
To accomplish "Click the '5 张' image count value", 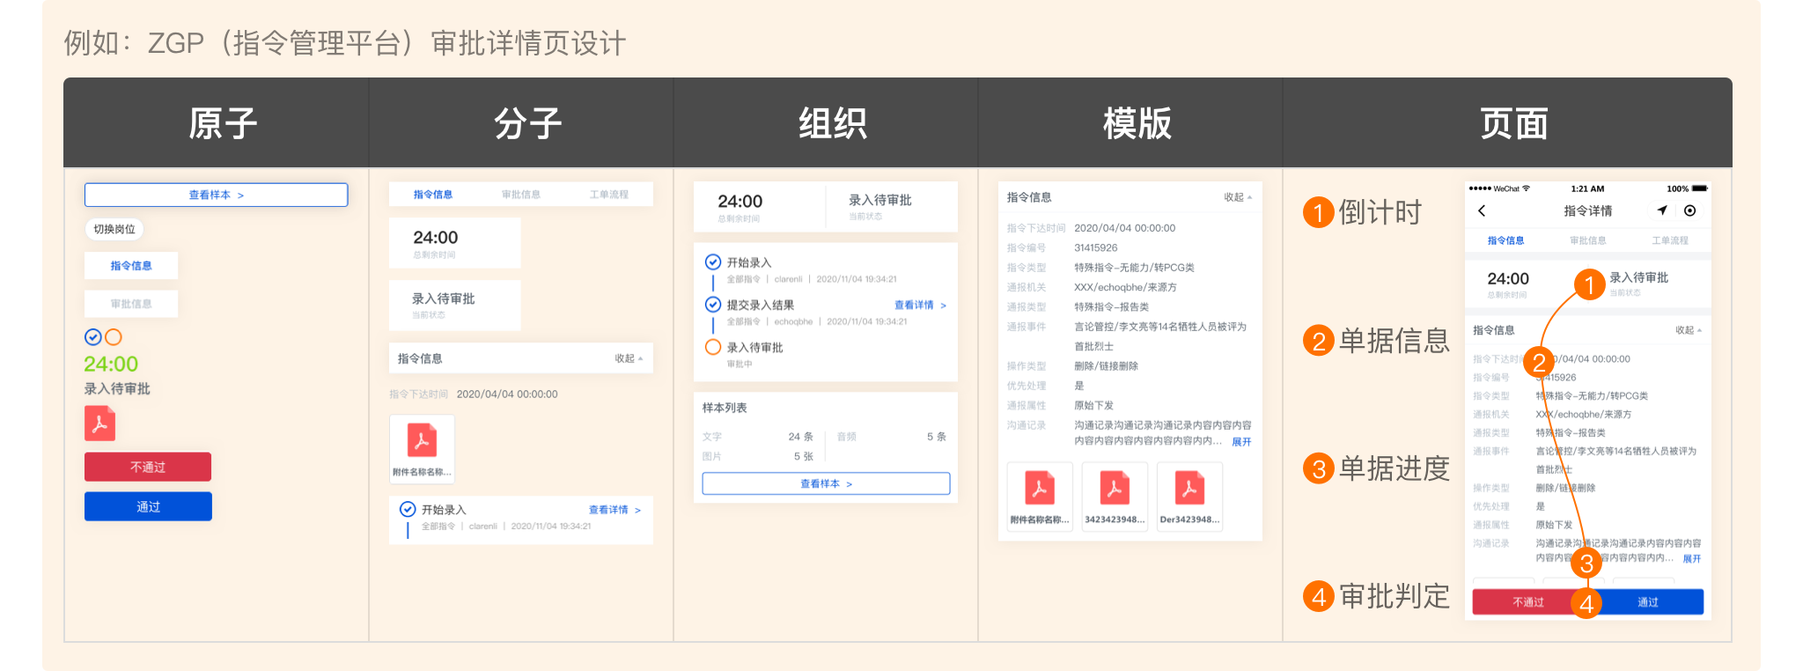I will 803,456.
